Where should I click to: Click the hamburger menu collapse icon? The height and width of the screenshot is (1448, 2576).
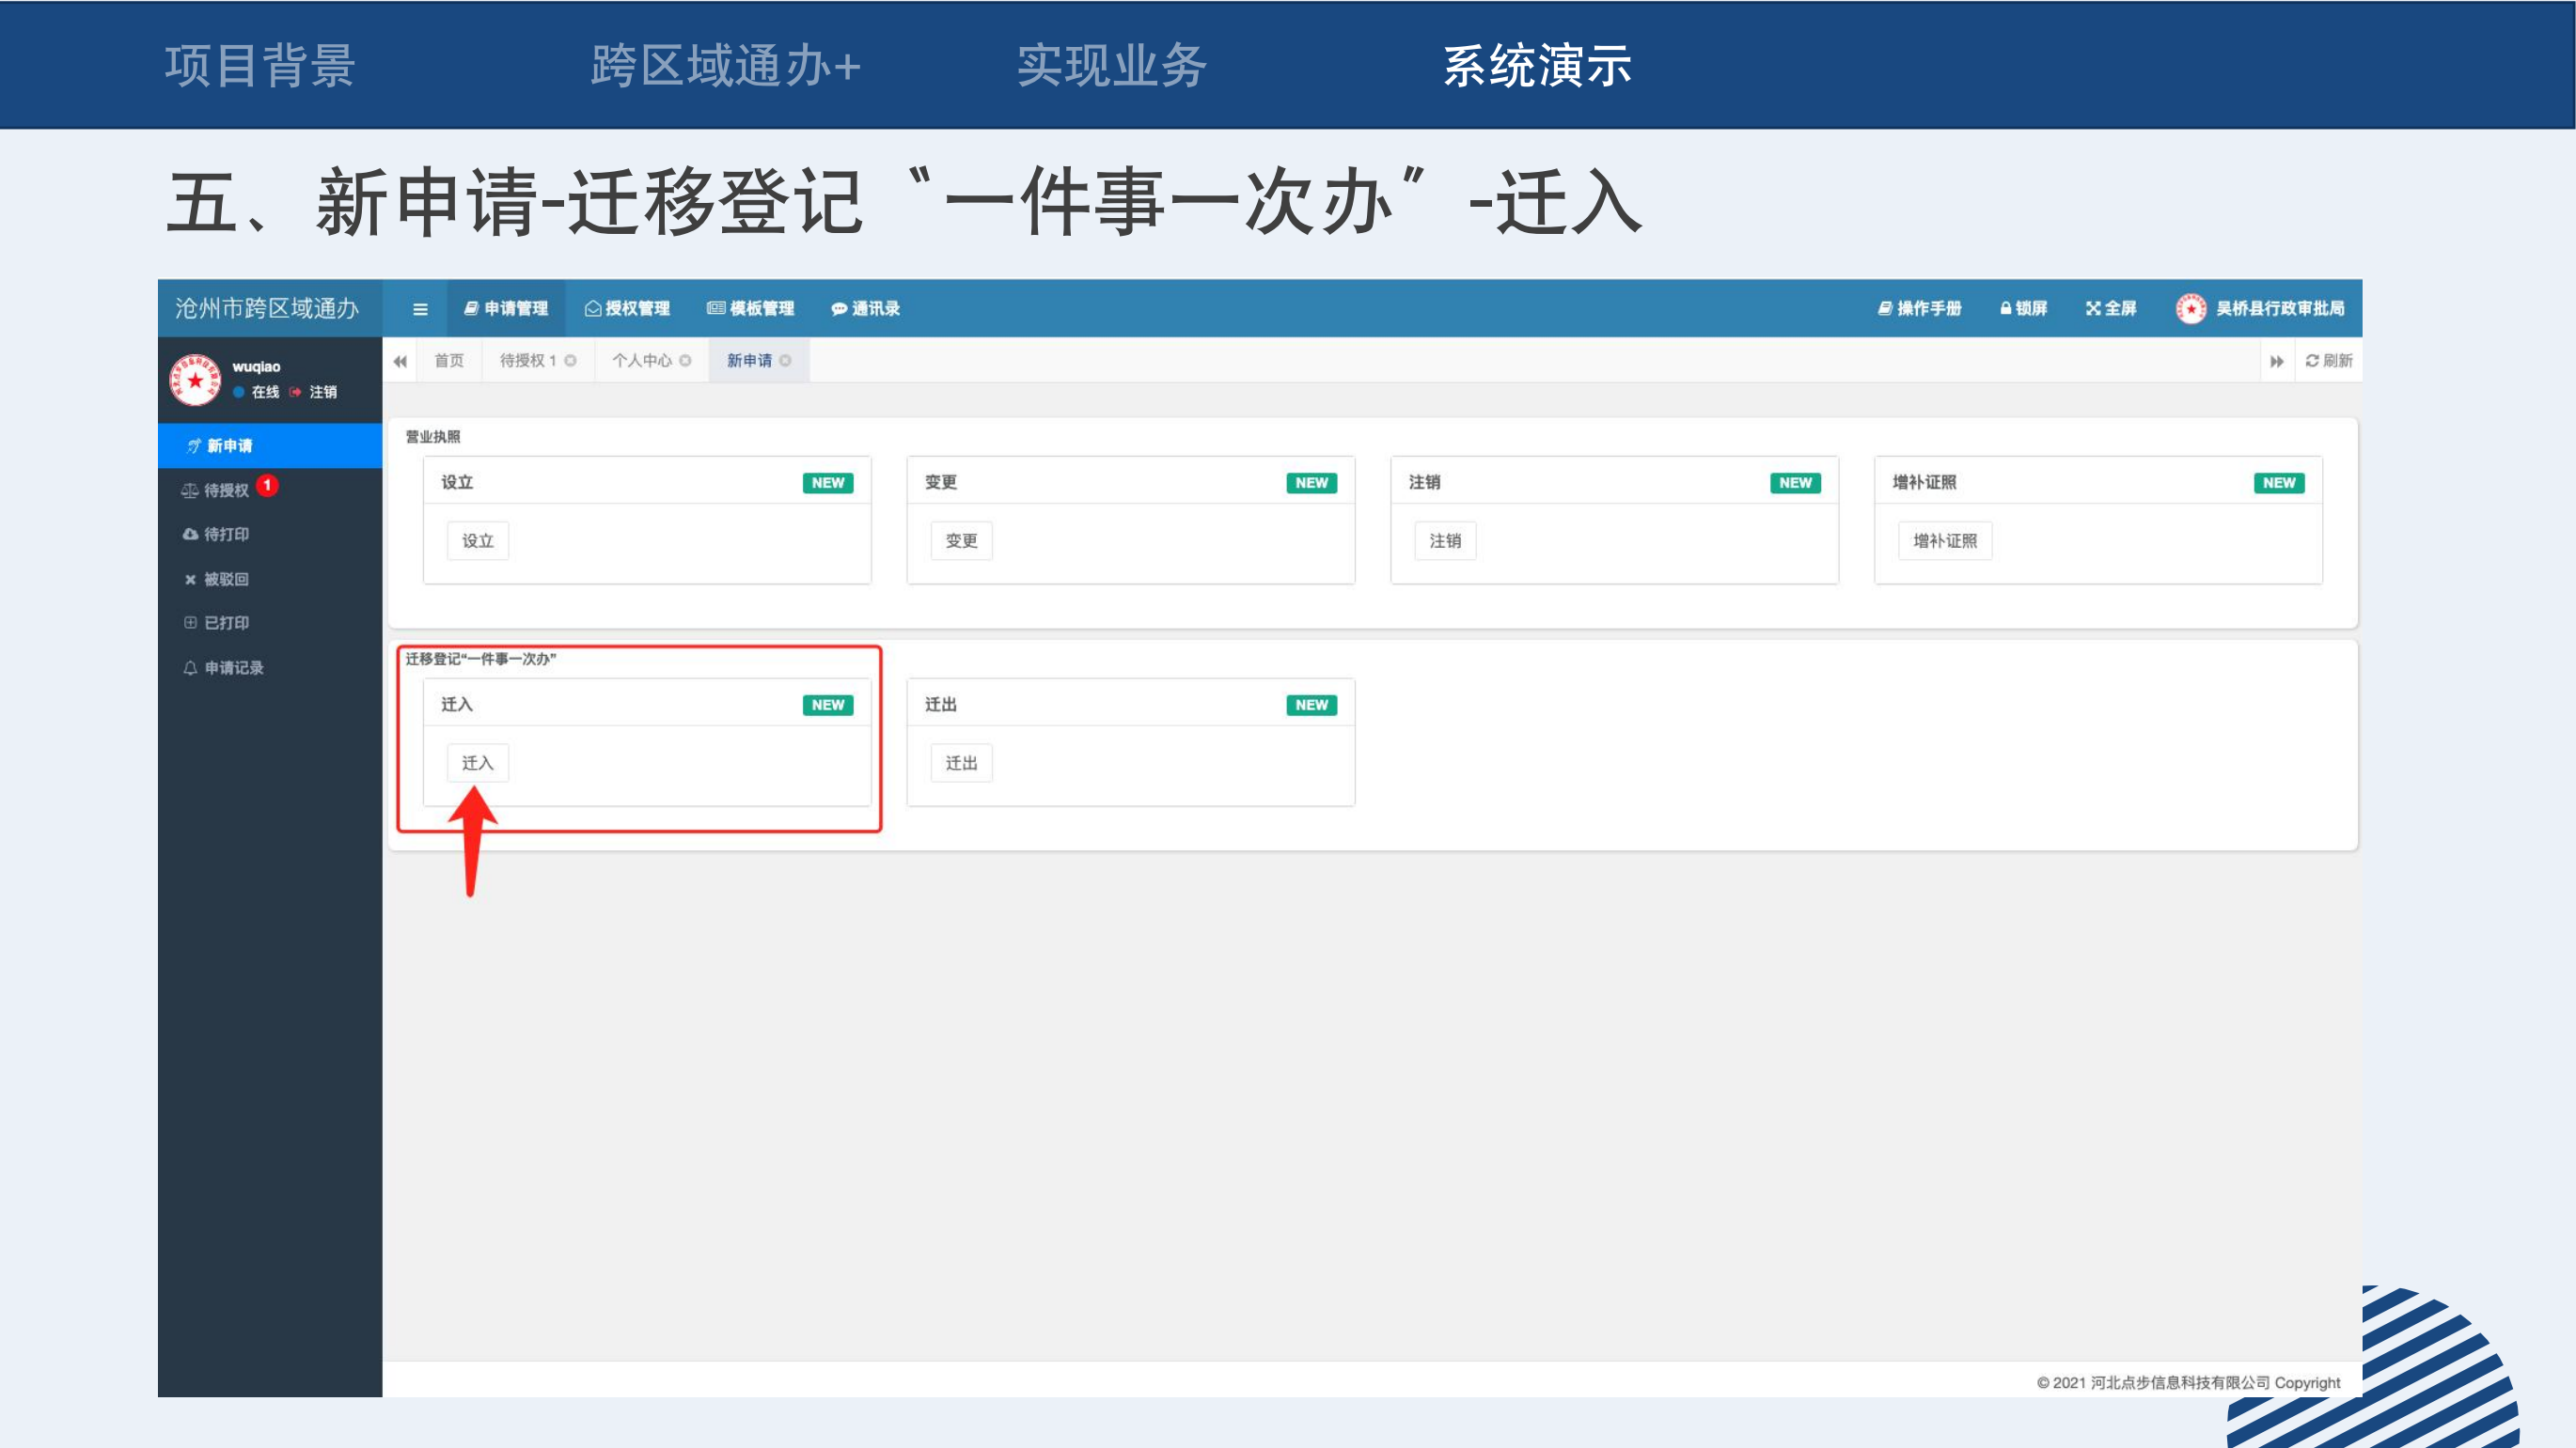[x=420, y=309]
